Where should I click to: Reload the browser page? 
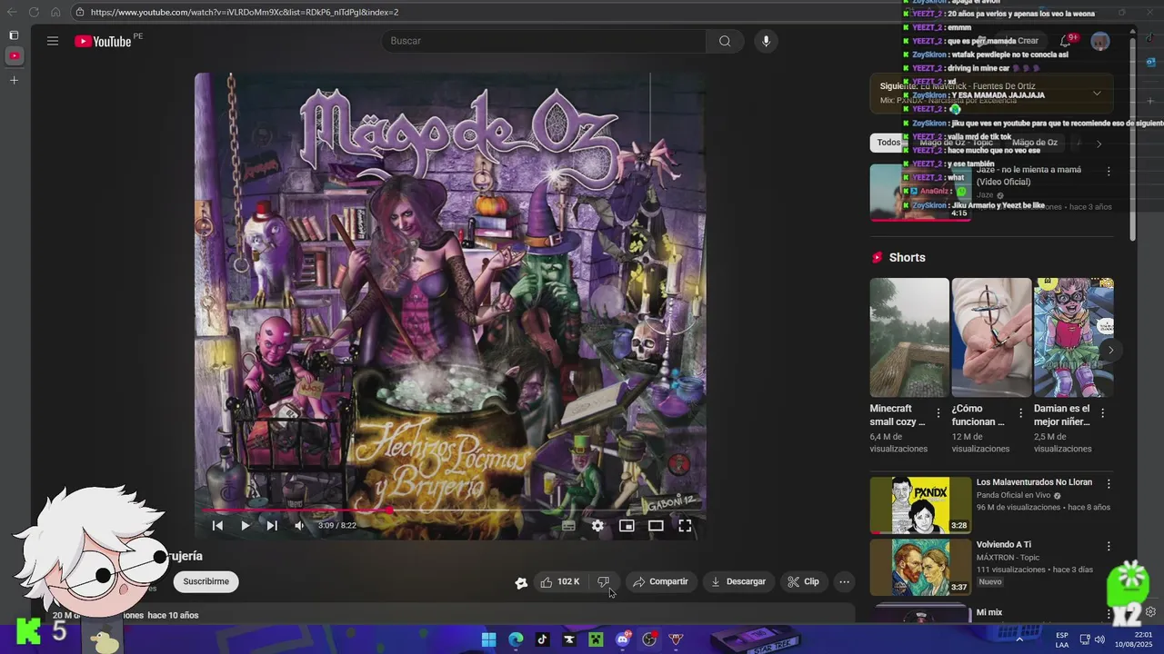pos(34,12)
